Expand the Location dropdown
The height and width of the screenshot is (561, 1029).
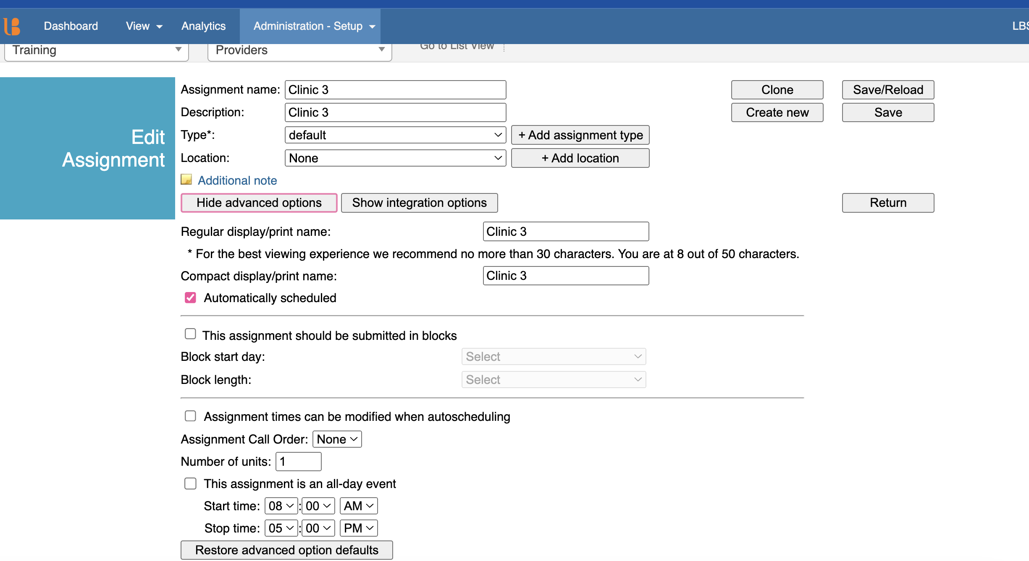click(395, 158)
